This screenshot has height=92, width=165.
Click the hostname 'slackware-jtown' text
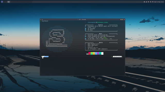point(102,22)
